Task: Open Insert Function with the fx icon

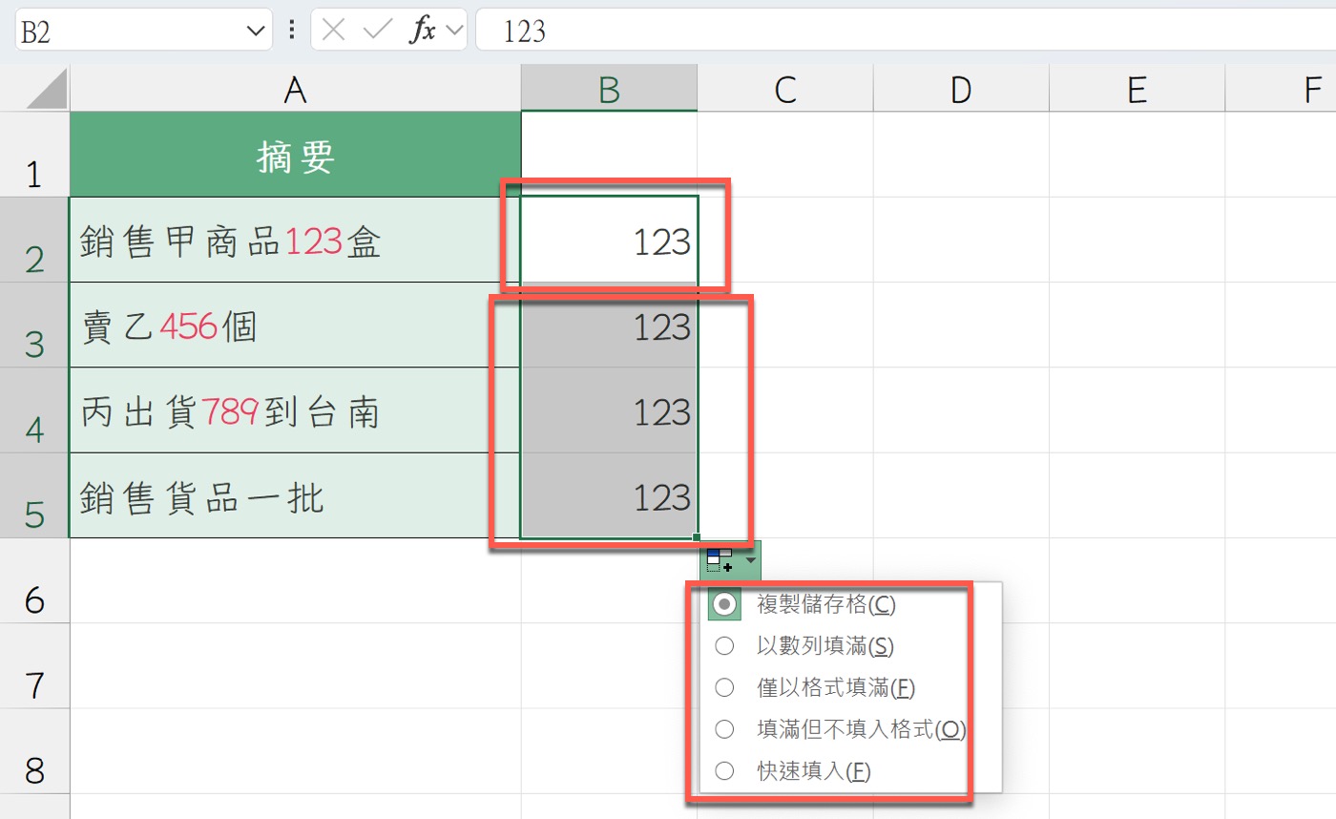Action: tap(422, 31)
